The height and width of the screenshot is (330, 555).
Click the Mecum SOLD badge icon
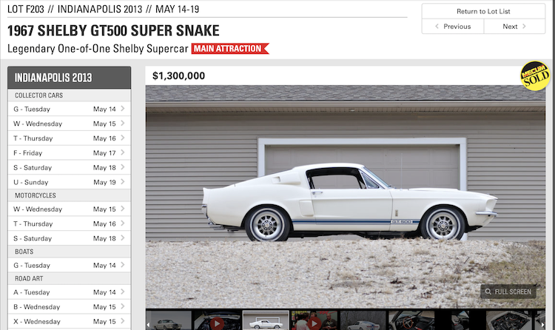click(x=535, y=75)
